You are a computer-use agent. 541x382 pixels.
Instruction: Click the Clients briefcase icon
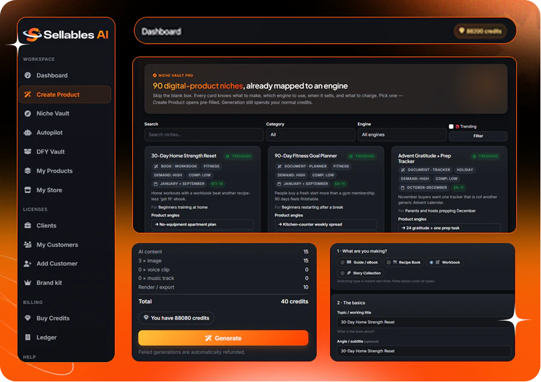(28, 226)
